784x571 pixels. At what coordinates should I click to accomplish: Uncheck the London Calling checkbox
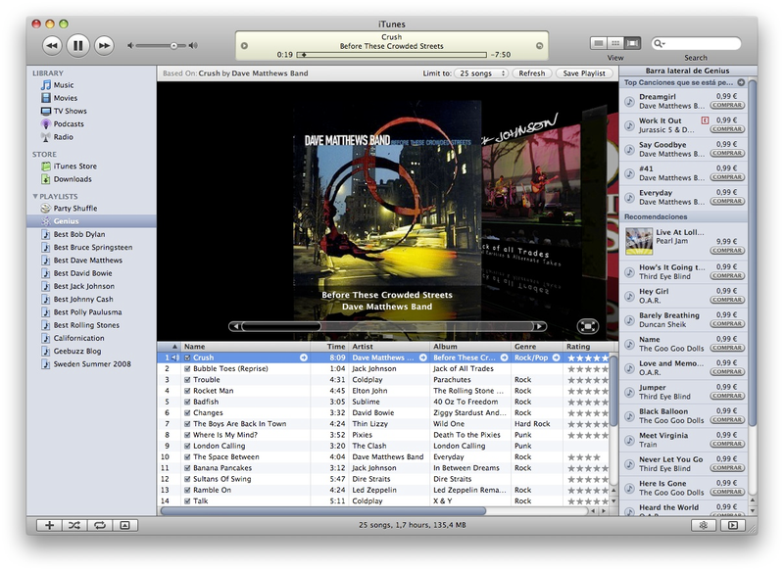187,446
